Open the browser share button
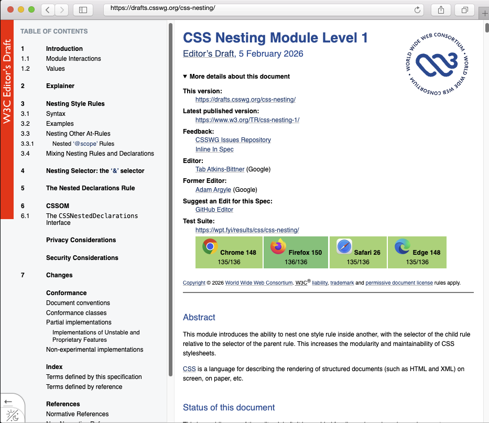 click(x=441, y=10)
